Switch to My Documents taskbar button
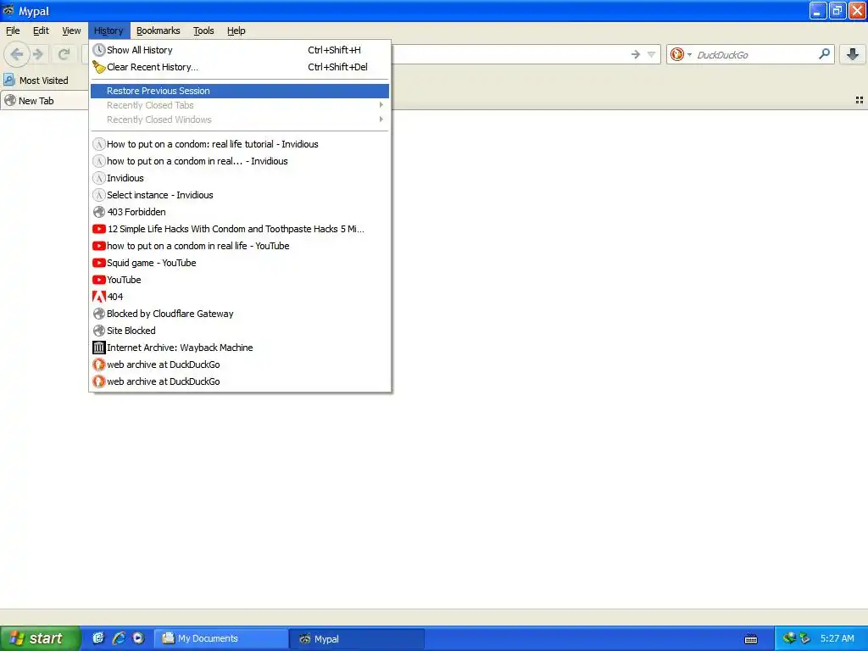The width and height of the screenshot is (868, 651). [x=220, y=639]
